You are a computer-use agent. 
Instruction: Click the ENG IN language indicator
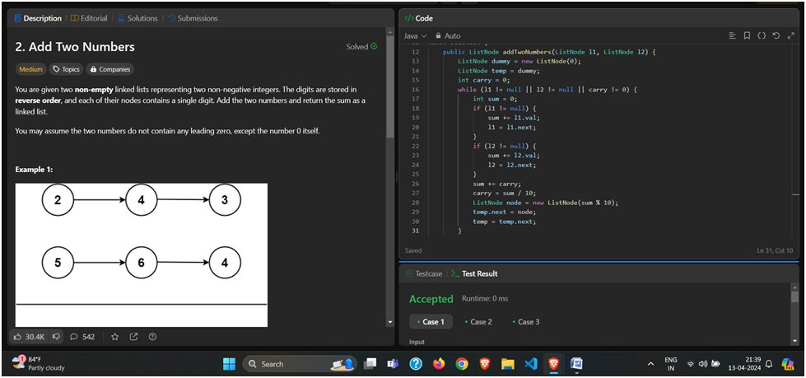tap(671, 364)
